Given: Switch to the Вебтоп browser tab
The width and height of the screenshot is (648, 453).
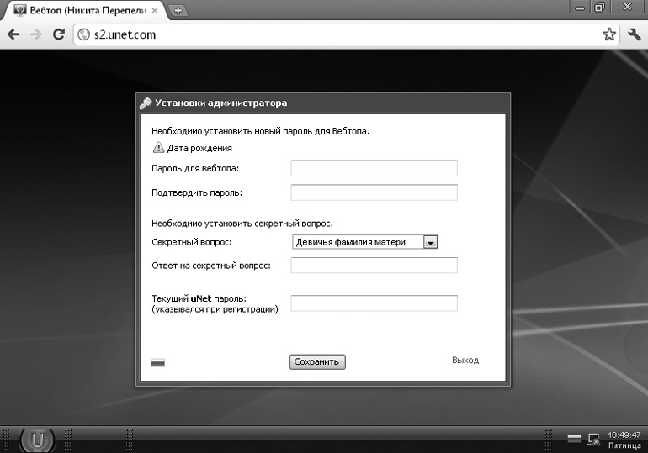Looking at the screenshot, I should [x=86, y=10].
